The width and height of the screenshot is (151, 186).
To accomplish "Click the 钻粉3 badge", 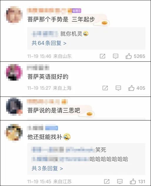I will (x=76, y=11).
